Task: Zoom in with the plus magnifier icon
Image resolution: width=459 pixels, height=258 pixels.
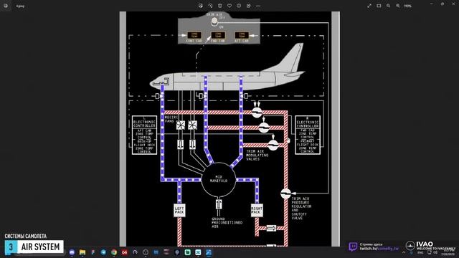Action: pos(398,6)
